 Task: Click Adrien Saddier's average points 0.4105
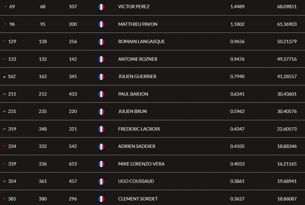coord(237,146)
